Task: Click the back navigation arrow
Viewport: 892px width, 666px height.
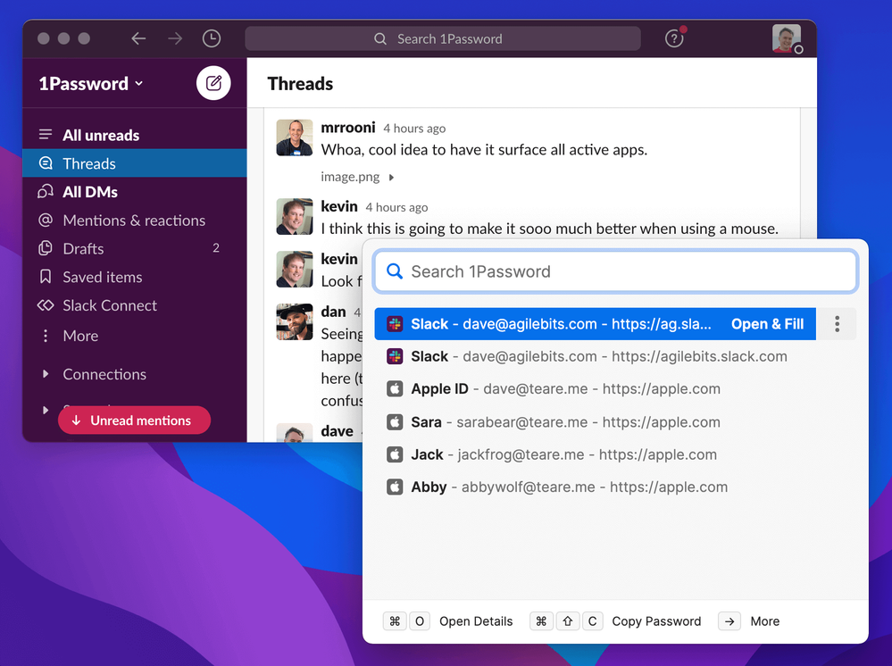Action: (138, 38)
